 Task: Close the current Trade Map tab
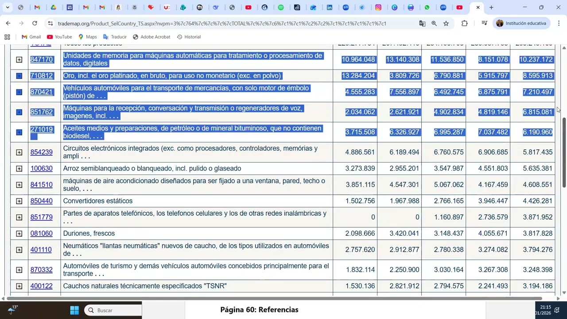[478, 8]
